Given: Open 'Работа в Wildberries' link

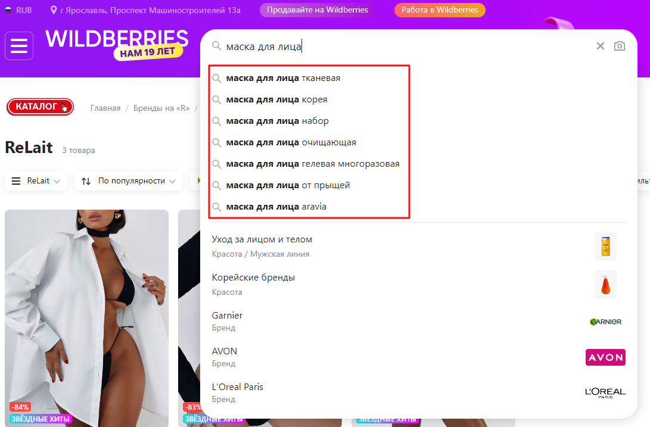Looking at the screenshot, I should point(440,10).
